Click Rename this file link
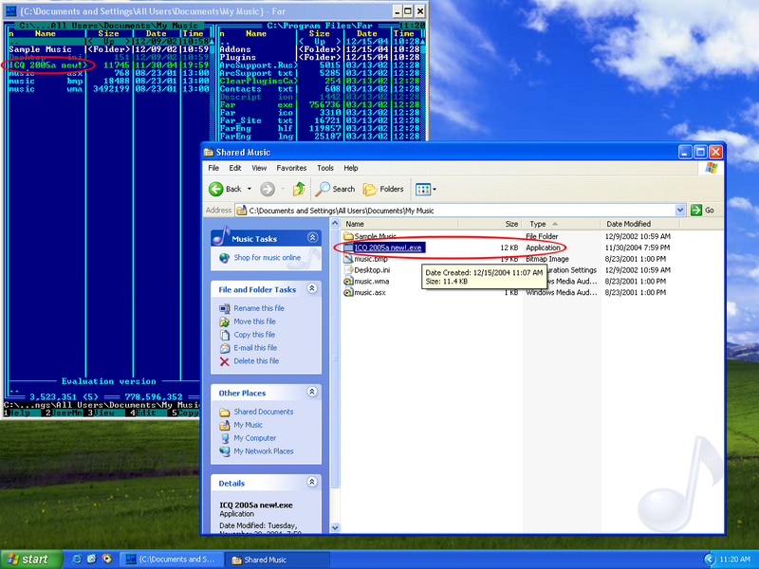Viewport: 759px width, 569px height. (259, 308)
